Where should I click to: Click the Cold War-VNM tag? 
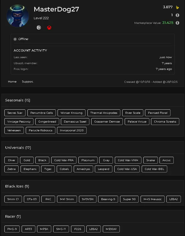[128, 160]
